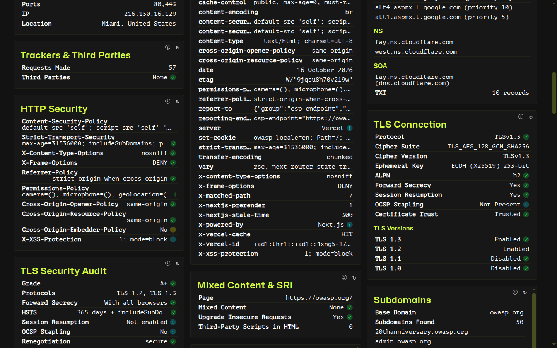The image size is (557, 348).
Task: Click info icon beside x-powered-by Next.js
Action: coord(350,225)
